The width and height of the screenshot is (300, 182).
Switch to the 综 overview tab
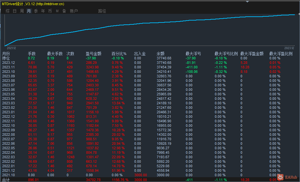pos(7,11)
